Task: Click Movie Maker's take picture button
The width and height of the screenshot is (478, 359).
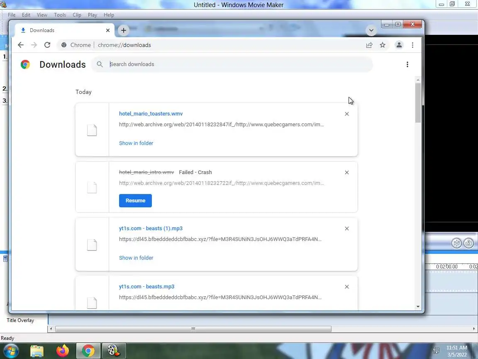Action: 469,243
